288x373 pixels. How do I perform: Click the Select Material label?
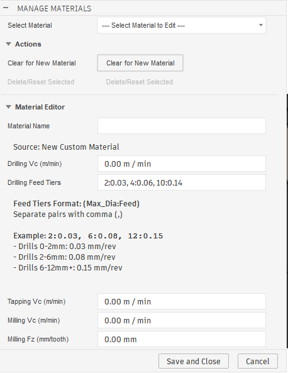click(x=30, y=25)
